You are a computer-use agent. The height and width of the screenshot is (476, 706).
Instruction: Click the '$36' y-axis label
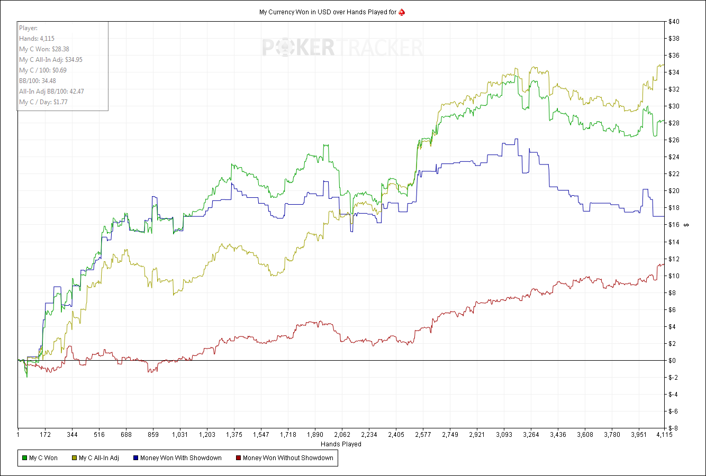point(674,56)
